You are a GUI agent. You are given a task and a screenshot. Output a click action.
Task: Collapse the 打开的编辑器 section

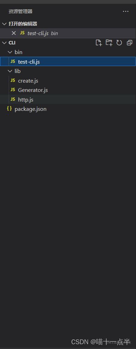pos(4,24)
